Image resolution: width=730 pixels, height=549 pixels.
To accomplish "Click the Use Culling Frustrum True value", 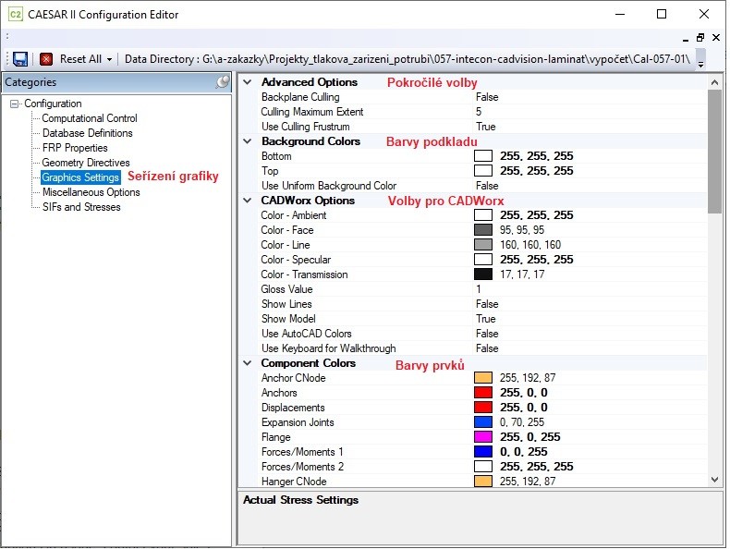I will tap(485, 127).
